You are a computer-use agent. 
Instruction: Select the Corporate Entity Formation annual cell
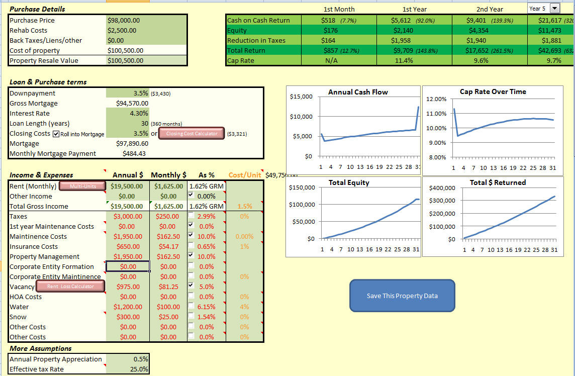[128, 267]
